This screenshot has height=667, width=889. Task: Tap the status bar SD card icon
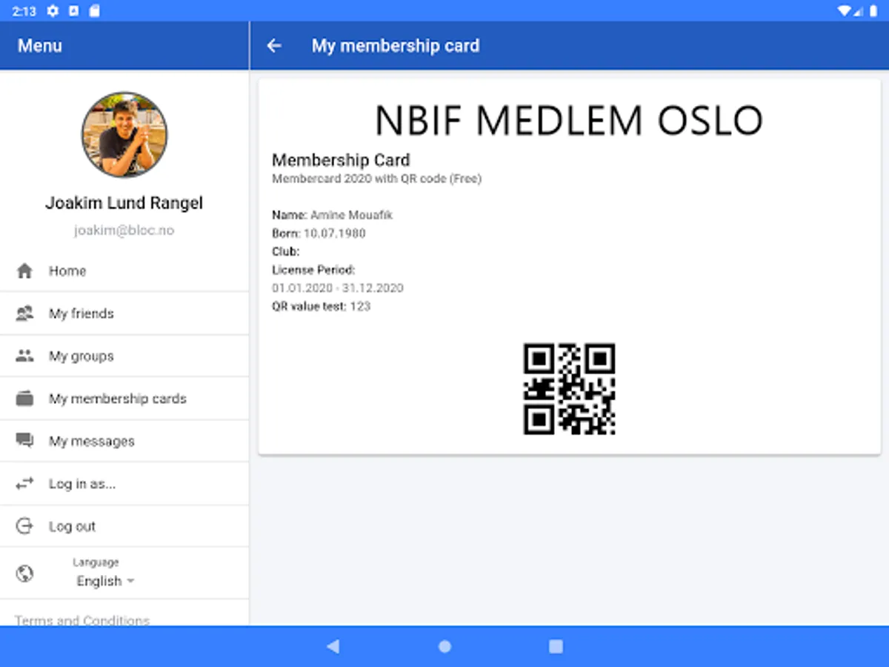point(94,10)
